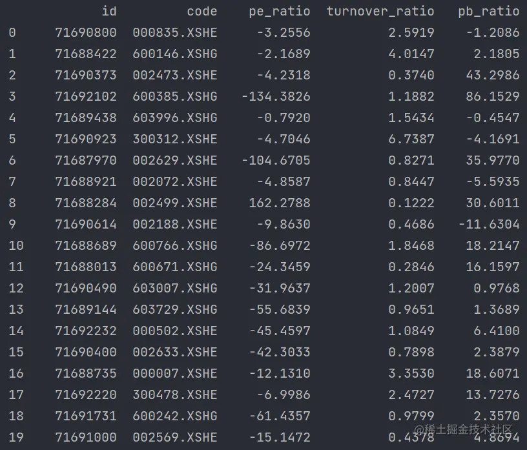
Task: Select id 71692232
Action: [x=86, y=331]
